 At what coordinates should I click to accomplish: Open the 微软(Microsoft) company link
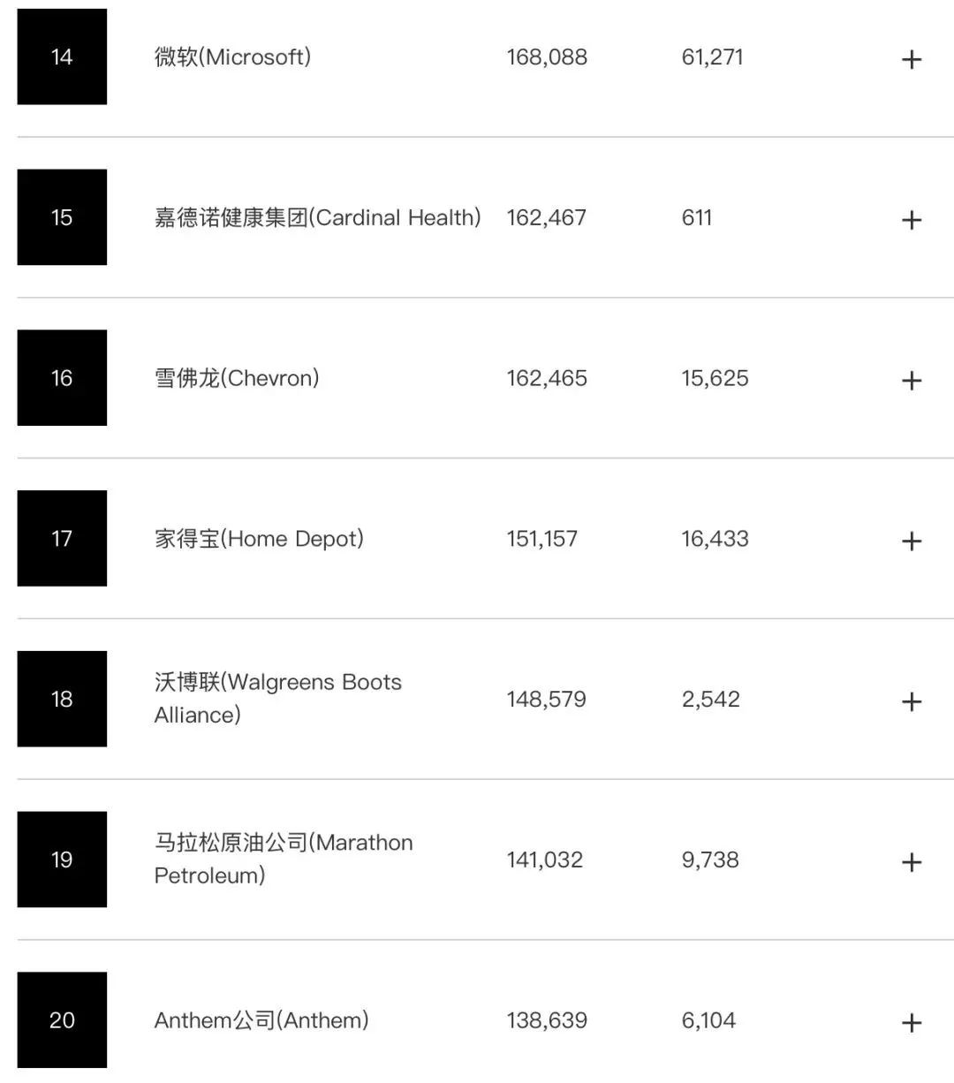pyautogui.click(x=232, y=57)
